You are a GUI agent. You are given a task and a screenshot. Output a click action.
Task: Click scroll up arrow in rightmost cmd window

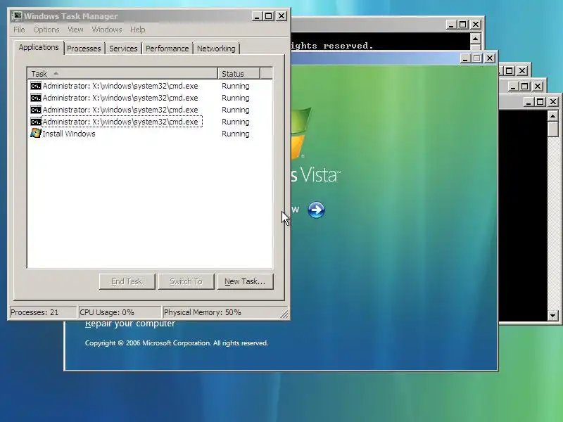pyautogui.click(x=553, y=115)
